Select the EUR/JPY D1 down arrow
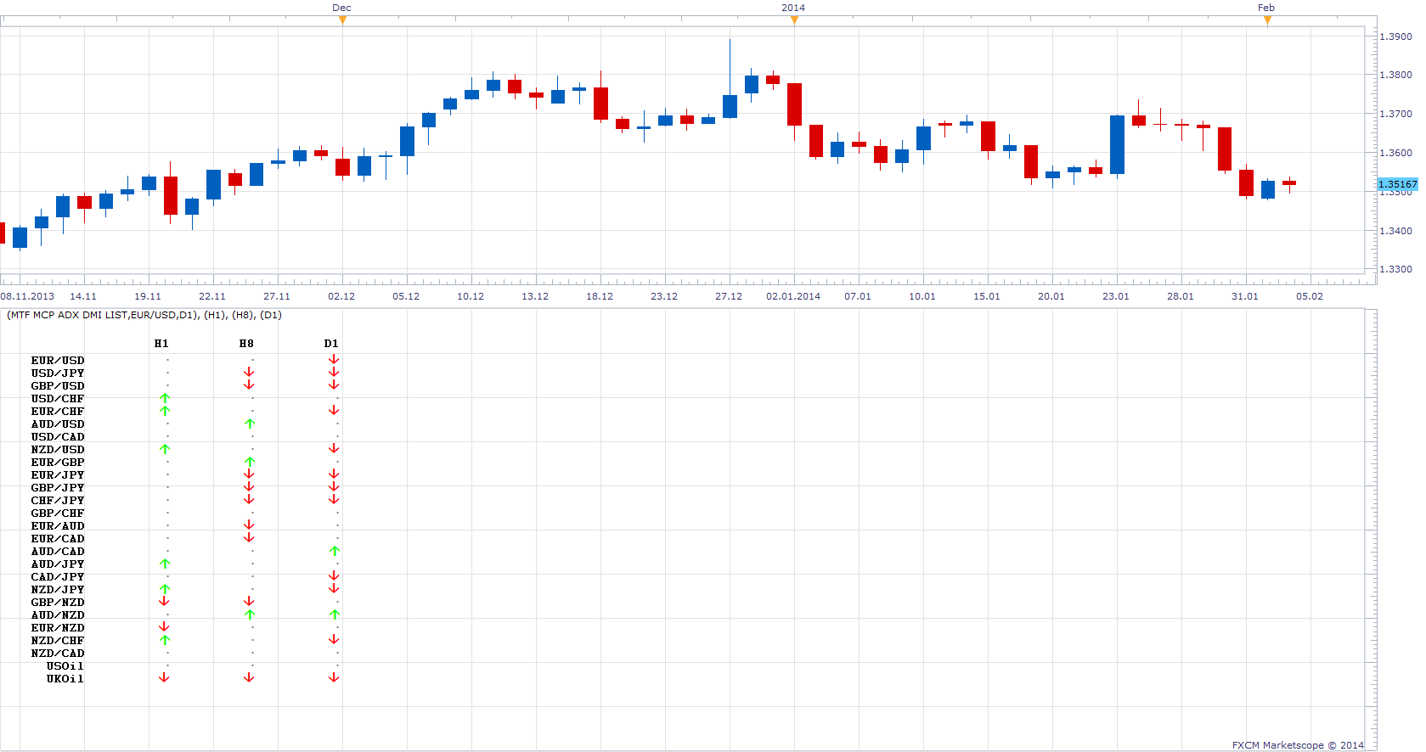 click(334, 474)
